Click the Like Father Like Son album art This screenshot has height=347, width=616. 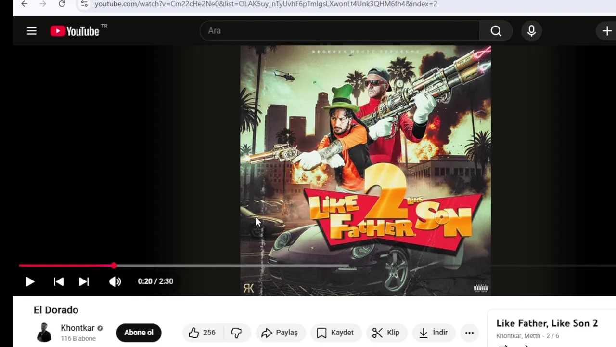(365, 171)
